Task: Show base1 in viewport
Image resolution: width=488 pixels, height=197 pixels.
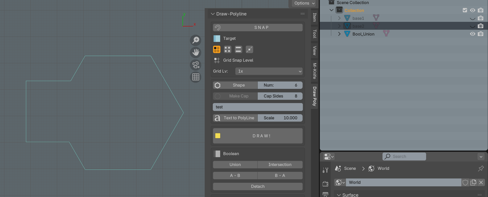Action: 473,18
